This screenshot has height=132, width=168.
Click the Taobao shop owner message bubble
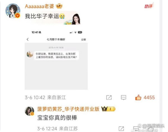tap(56, 55)
